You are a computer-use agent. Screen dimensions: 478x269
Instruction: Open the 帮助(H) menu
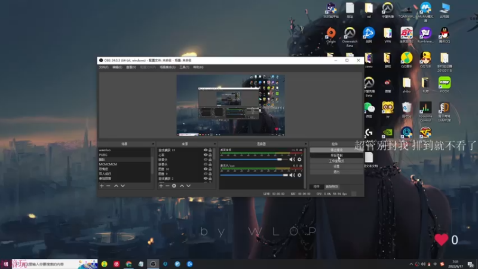(198, 67)
